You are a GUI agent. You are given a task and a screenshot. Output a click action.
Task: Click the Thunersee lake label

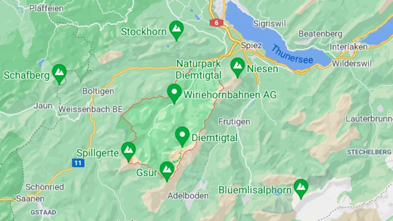click(x=292, y=54)
